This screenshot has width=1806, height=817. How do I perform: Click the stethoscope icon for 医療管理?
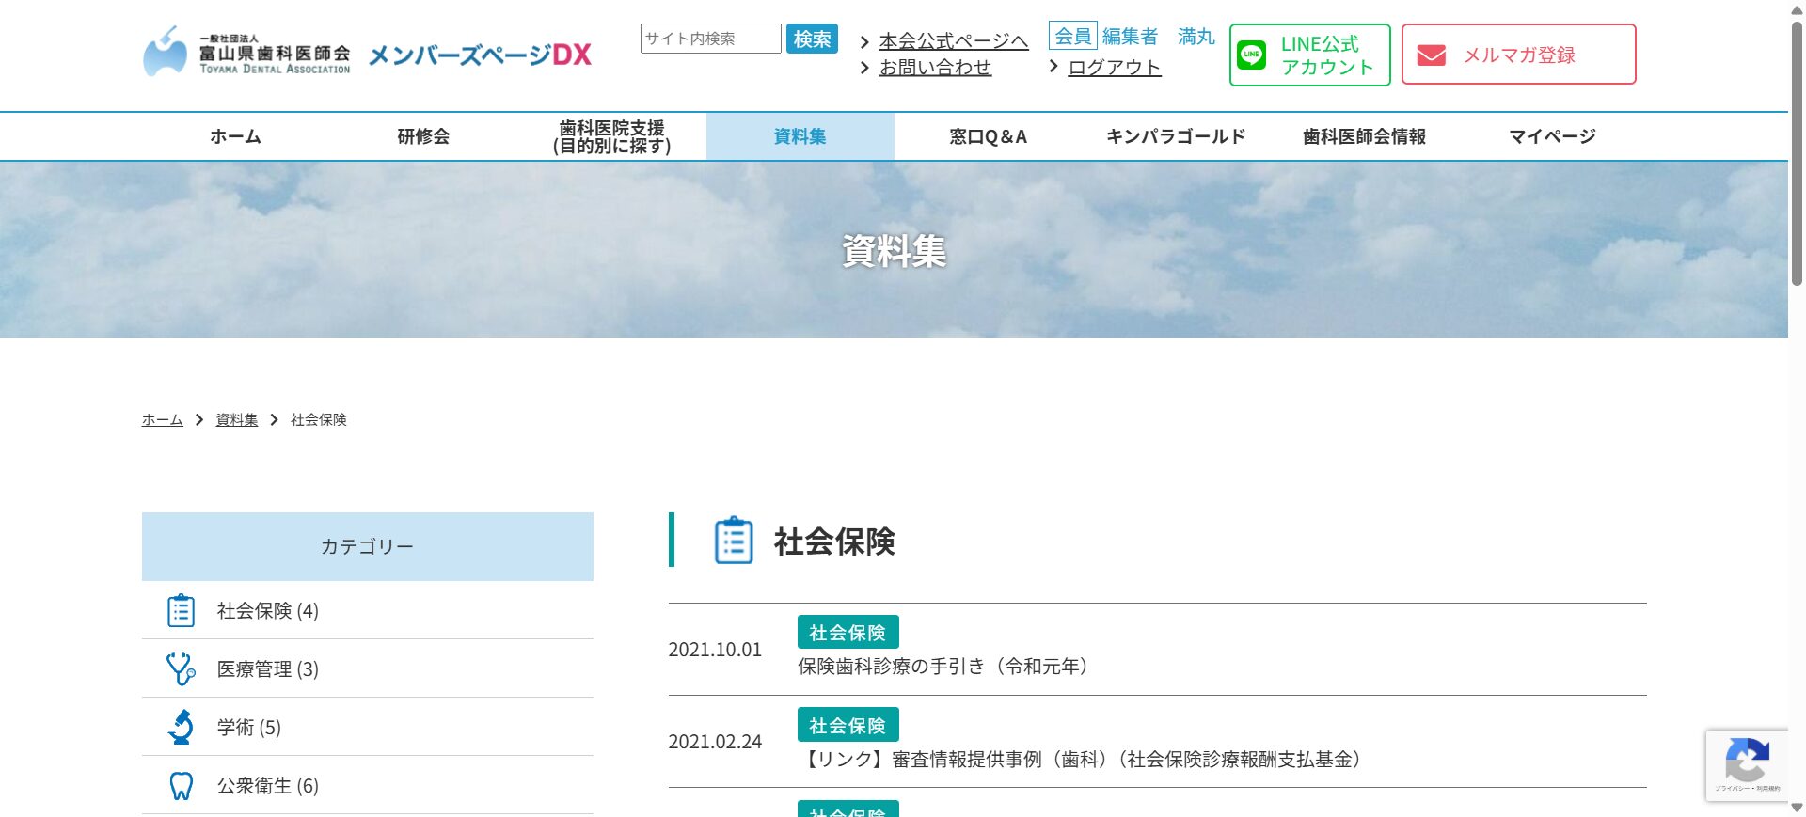click(181, 669)
